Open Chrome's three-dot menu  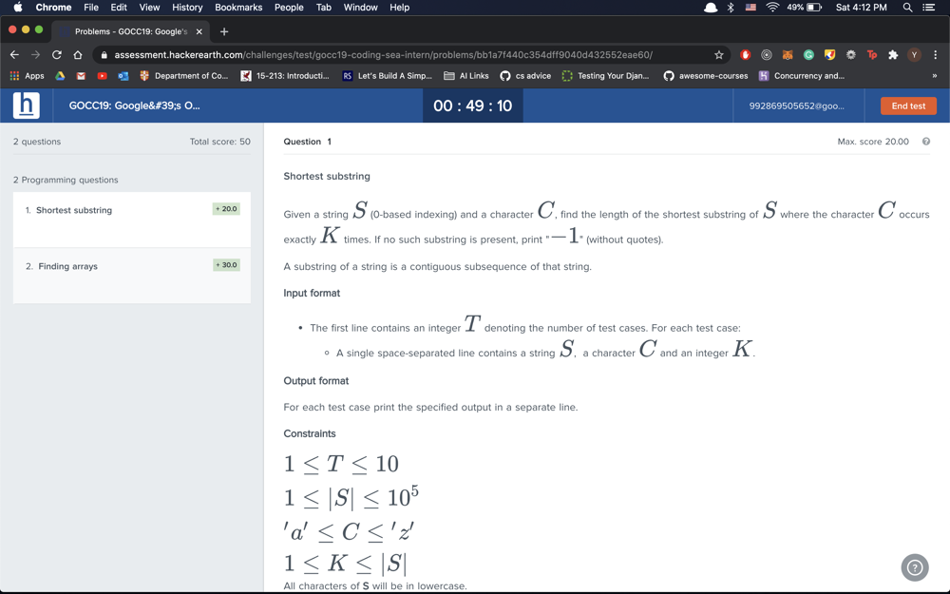point(935,55)
